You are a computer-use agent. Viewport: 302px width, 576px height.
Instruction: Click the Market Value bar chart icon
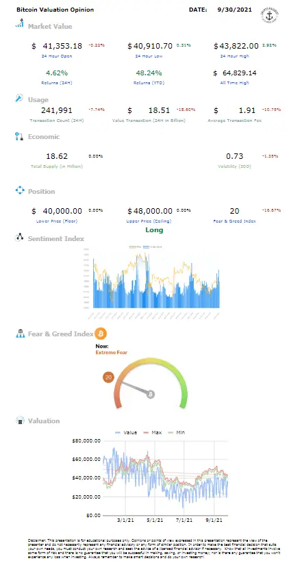point(19,23)
